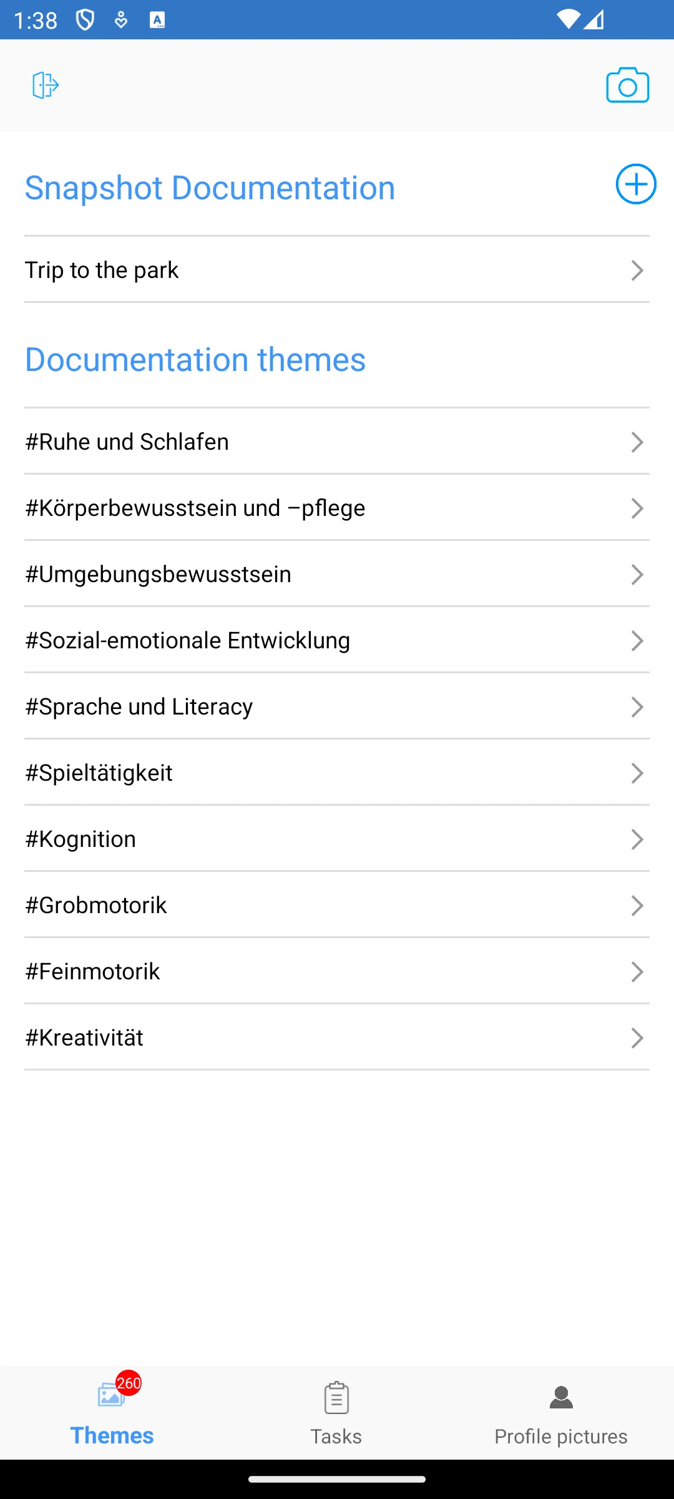674x1499 pixels.
Task: Open the camera icon
Action: (628, 85)
